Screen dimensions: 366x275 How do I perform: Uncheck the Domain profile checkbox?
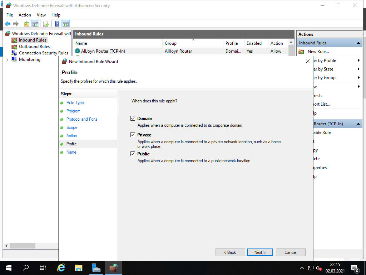(133, 119)
